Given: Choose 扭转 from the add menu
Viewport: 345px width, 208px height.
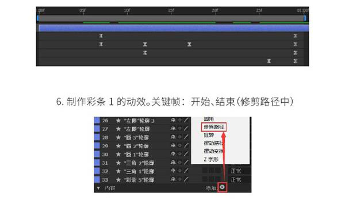Looking at the screenshot, I should pyautogui.click(x=209, y=135).
